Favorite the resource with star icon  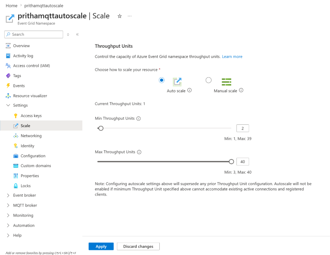(120, 16)
